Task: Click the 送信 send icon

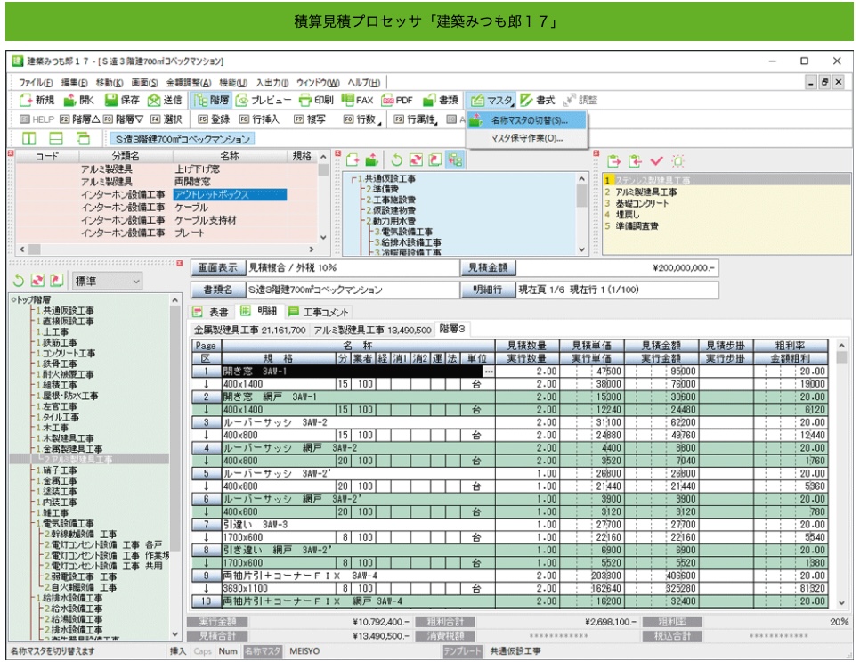Action: (x=165, y=100)
